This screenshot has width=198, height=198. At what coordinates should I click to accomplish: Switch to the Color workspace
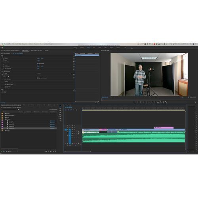[x=94, y=48]
